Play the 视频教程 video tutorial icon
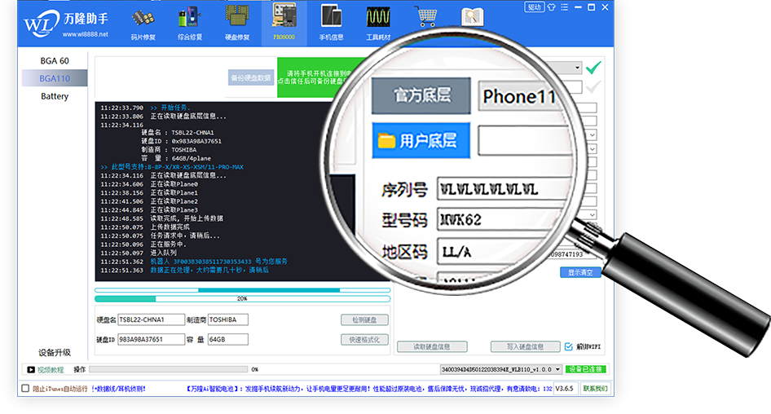The image size is (771, 414). pyautogui.click(x=30, y=369)
